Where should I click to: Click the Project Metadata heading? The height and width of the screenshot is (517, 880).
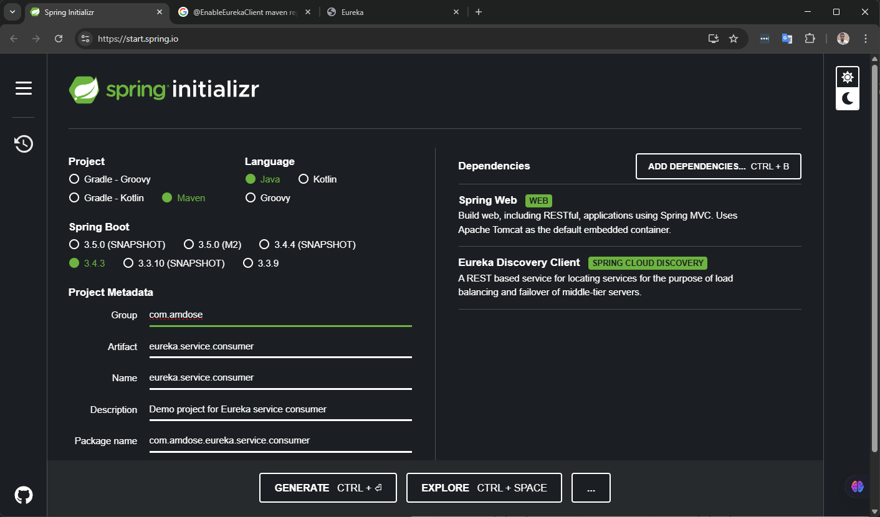point(111,292)
